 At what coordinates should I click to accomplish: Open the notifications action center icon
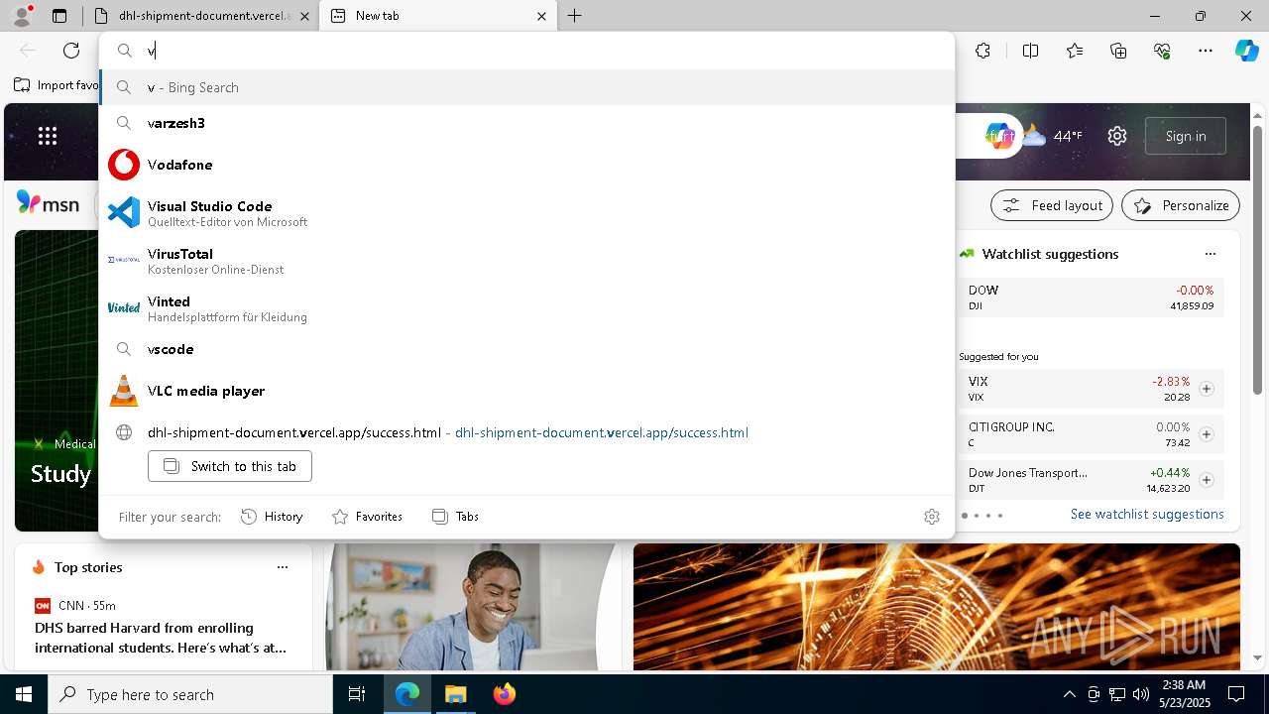click(x=1236, y=694)
